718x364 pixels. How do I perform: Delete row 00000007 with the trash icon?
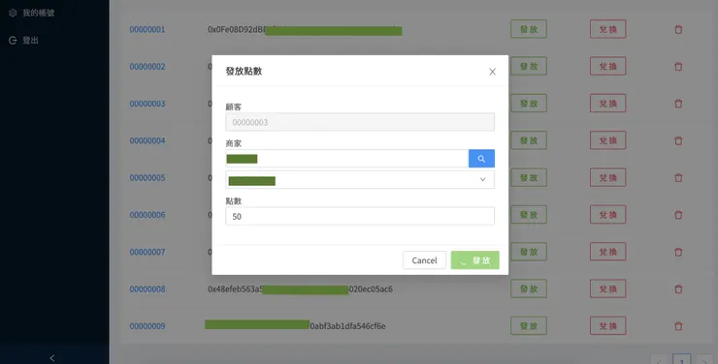678,252
